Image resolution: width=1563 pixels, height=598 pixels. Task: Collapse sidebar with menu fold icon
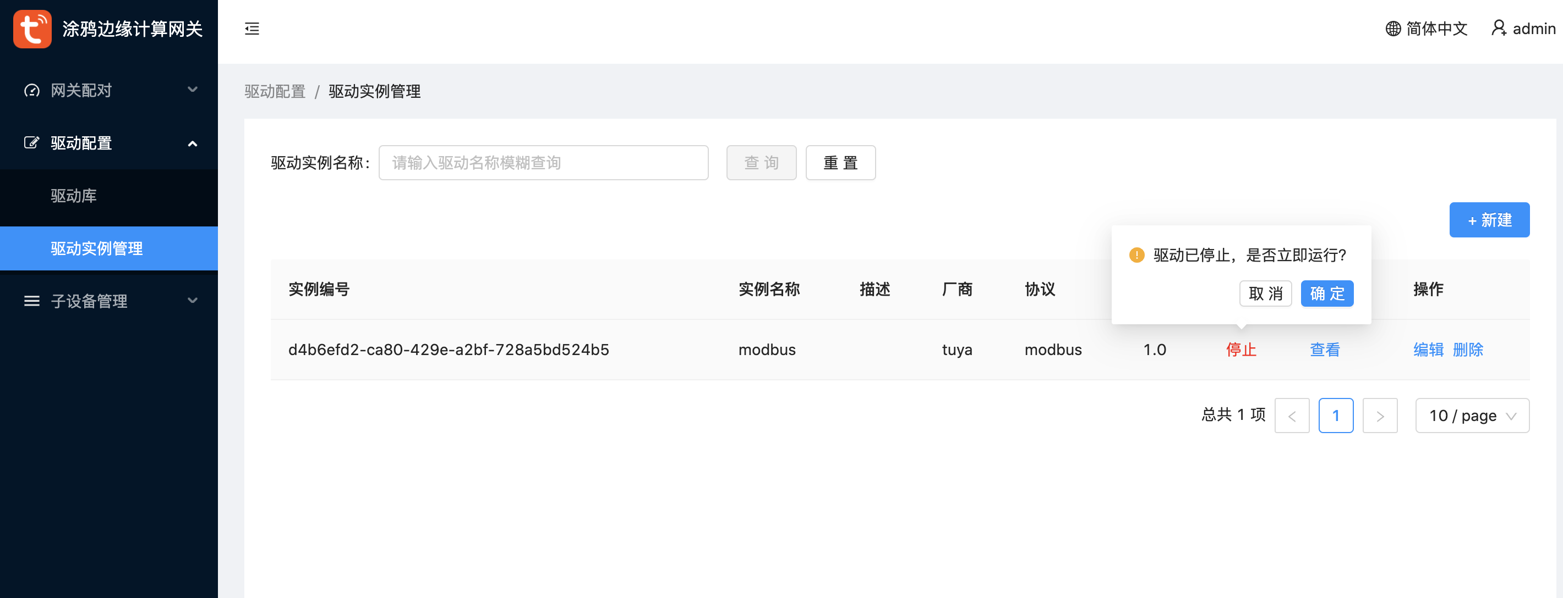pos(252,29)
